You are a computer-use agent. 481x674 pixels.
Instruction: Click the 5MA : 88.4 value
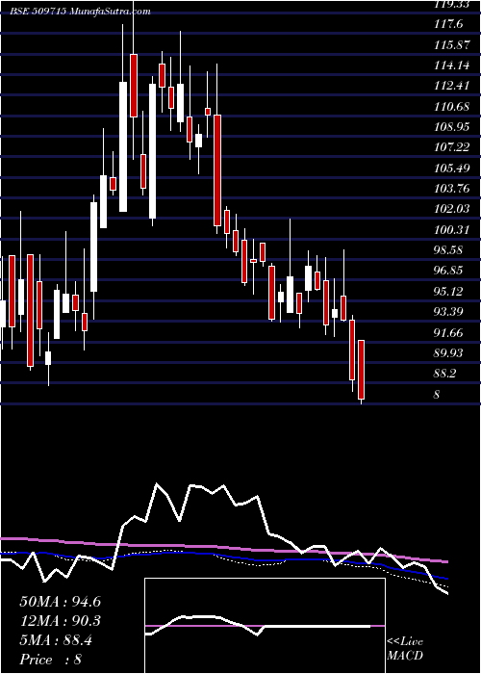pyautogui.click(x=56, y=641)
